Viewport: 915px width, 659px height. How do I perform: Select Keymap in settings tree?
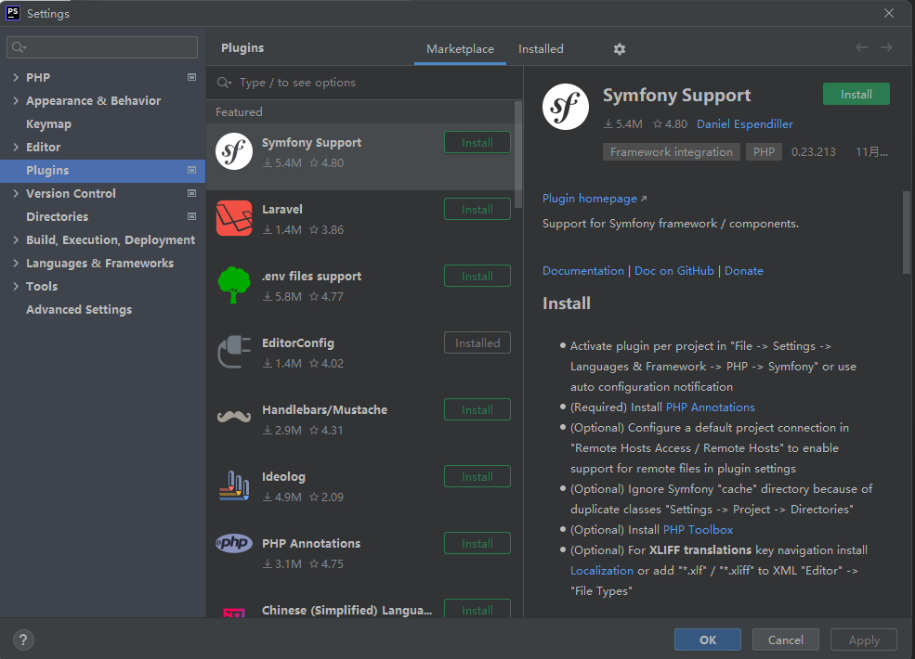[x=103, y=123]
